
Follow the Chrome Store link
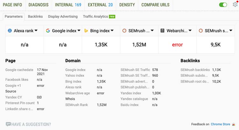click(221, 124)
